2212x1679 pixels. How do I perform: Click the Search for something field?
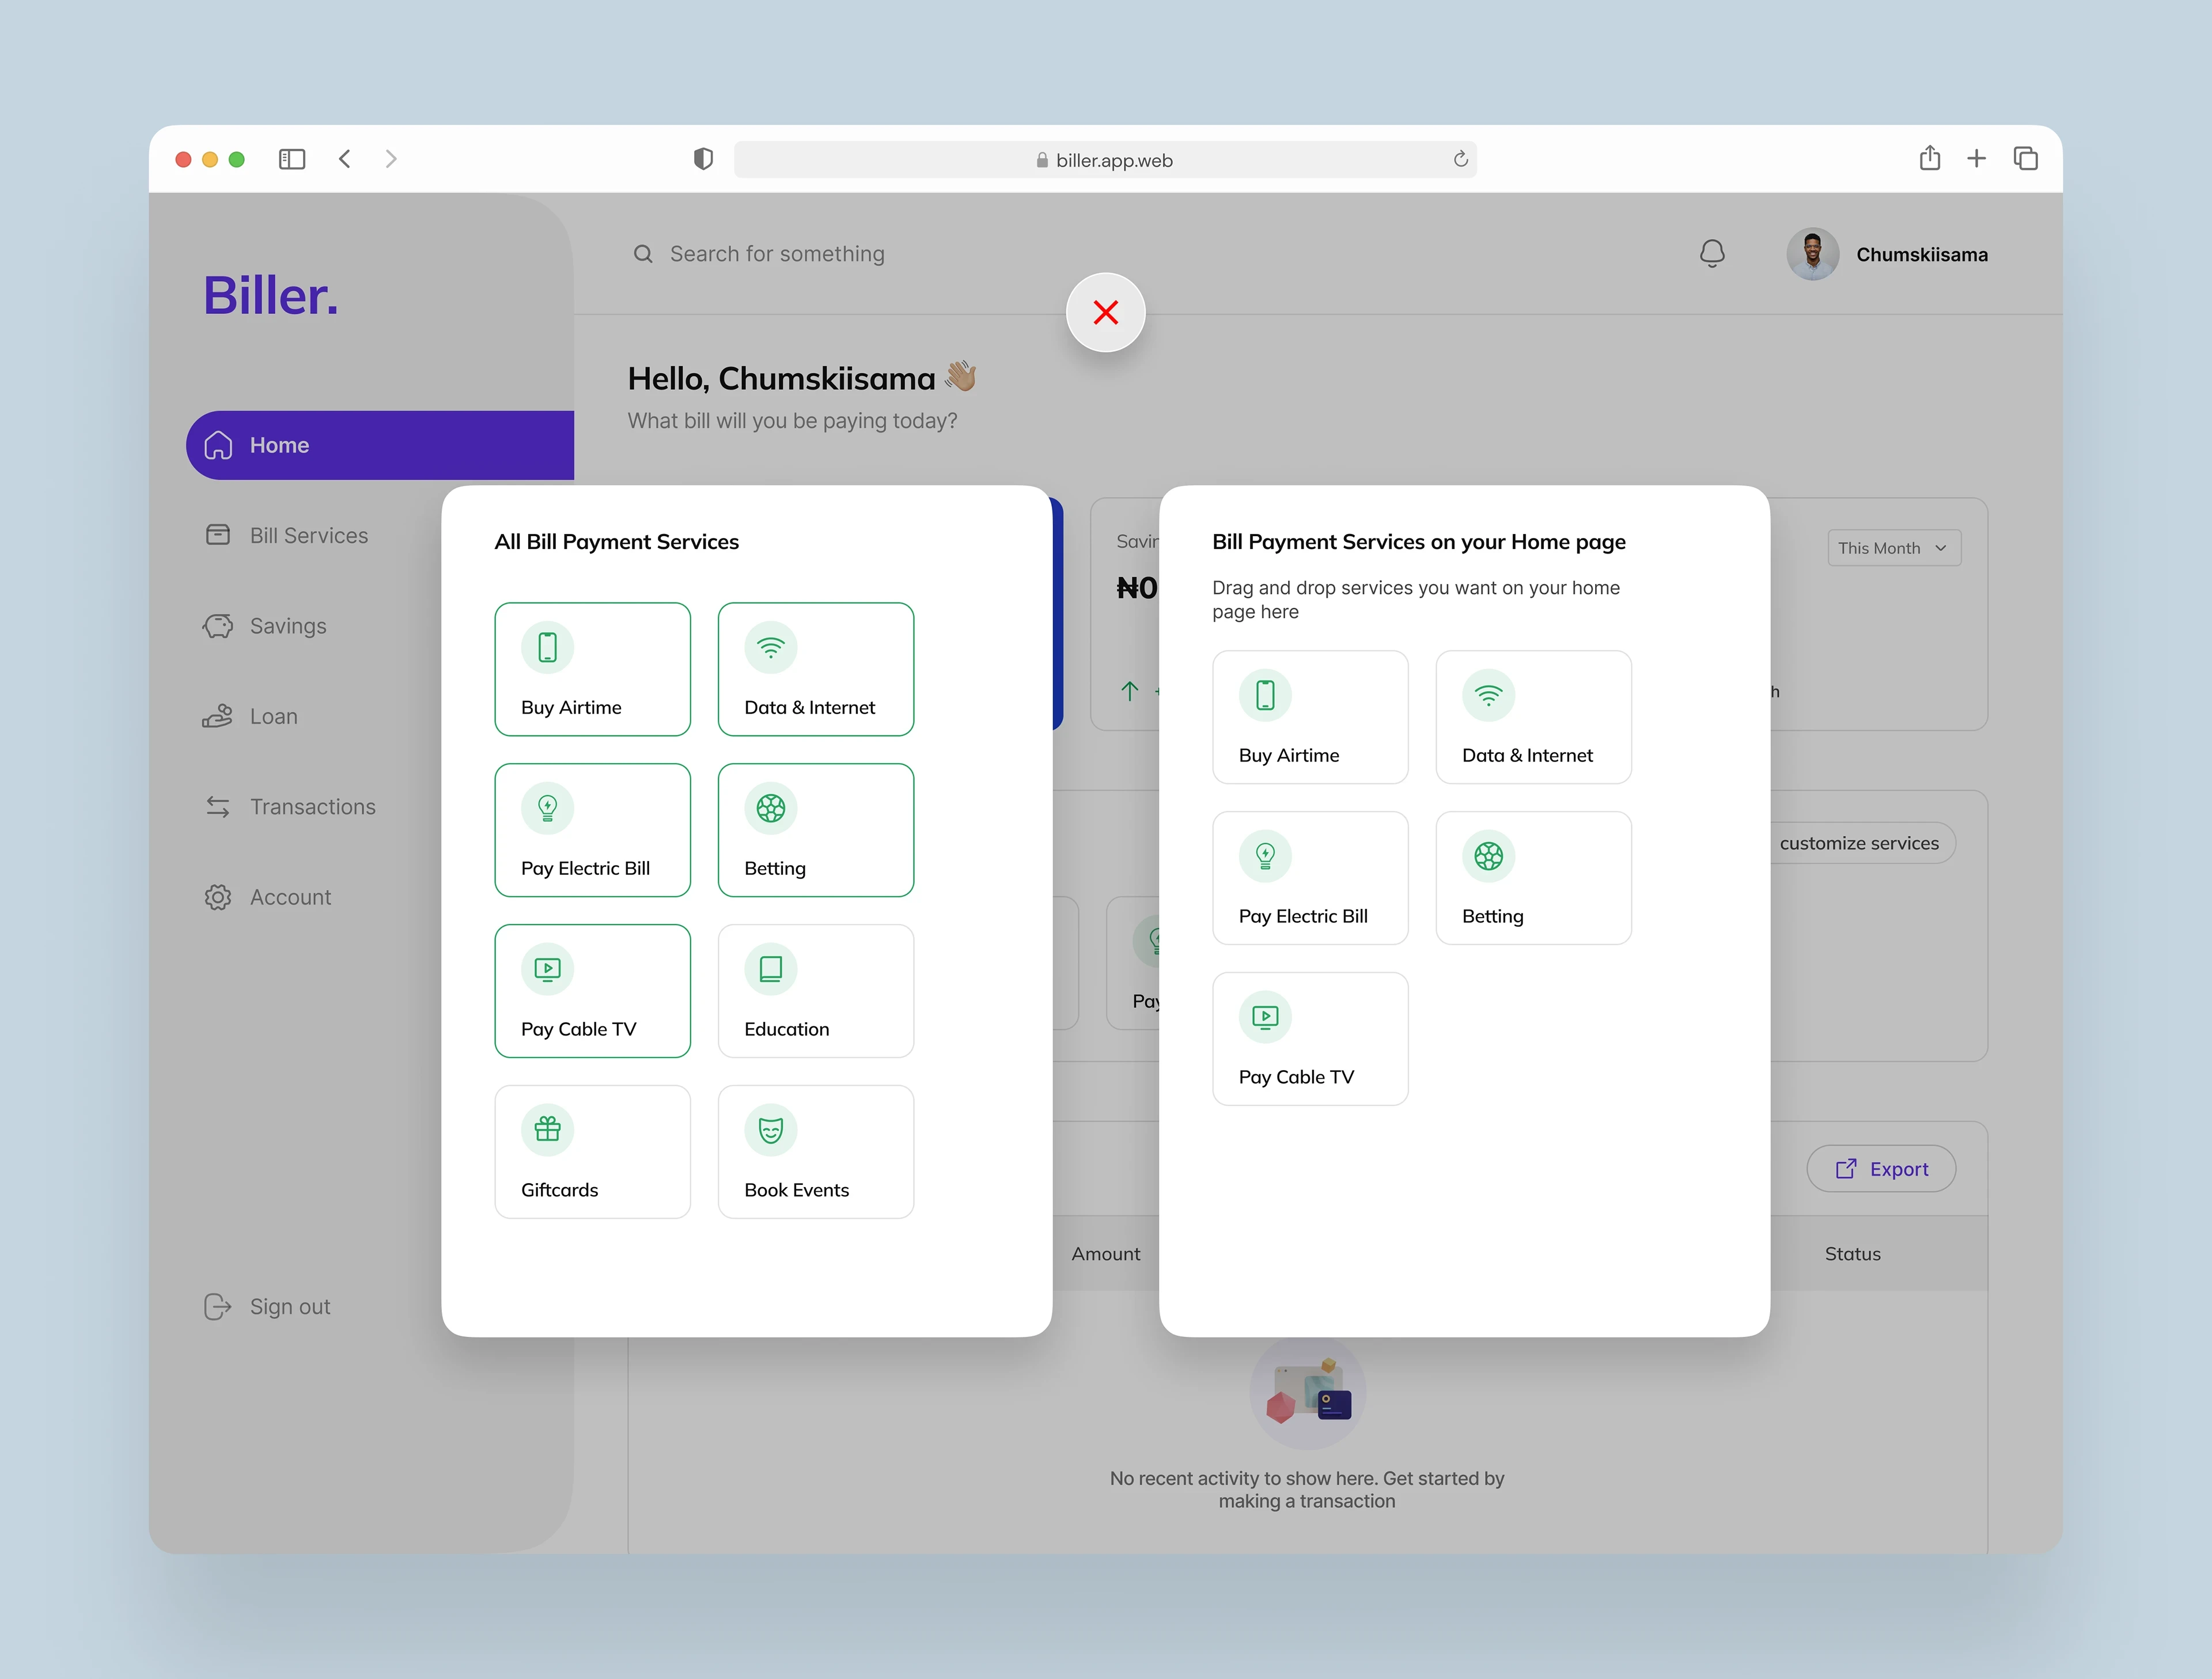(776, 254)
